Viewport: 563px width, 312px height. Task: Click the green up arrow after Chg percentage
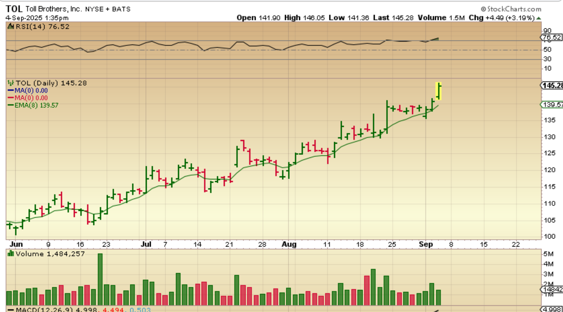coord(539,18)
